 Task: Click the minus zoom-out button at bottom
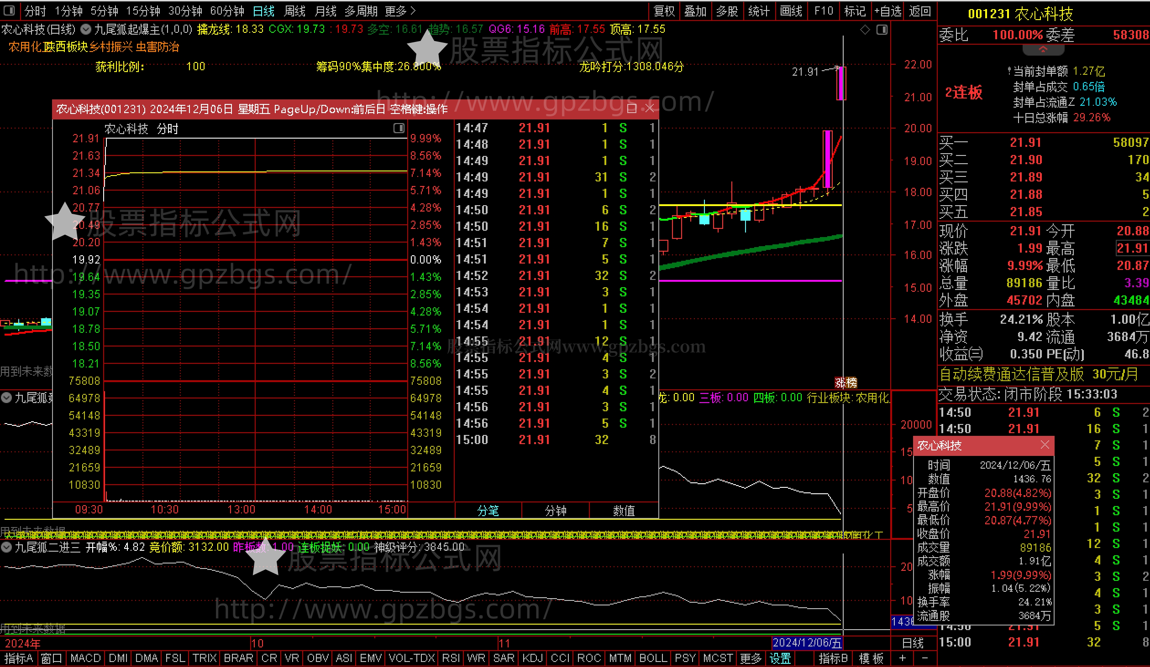pyautogui.click(x=925, y=658)
